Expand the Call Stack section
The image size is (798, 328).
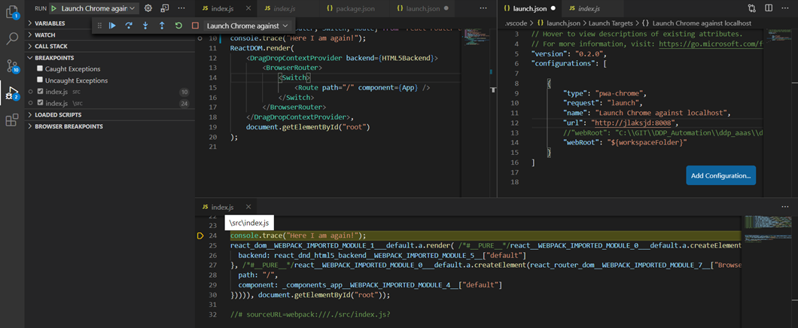click(50, 46)
